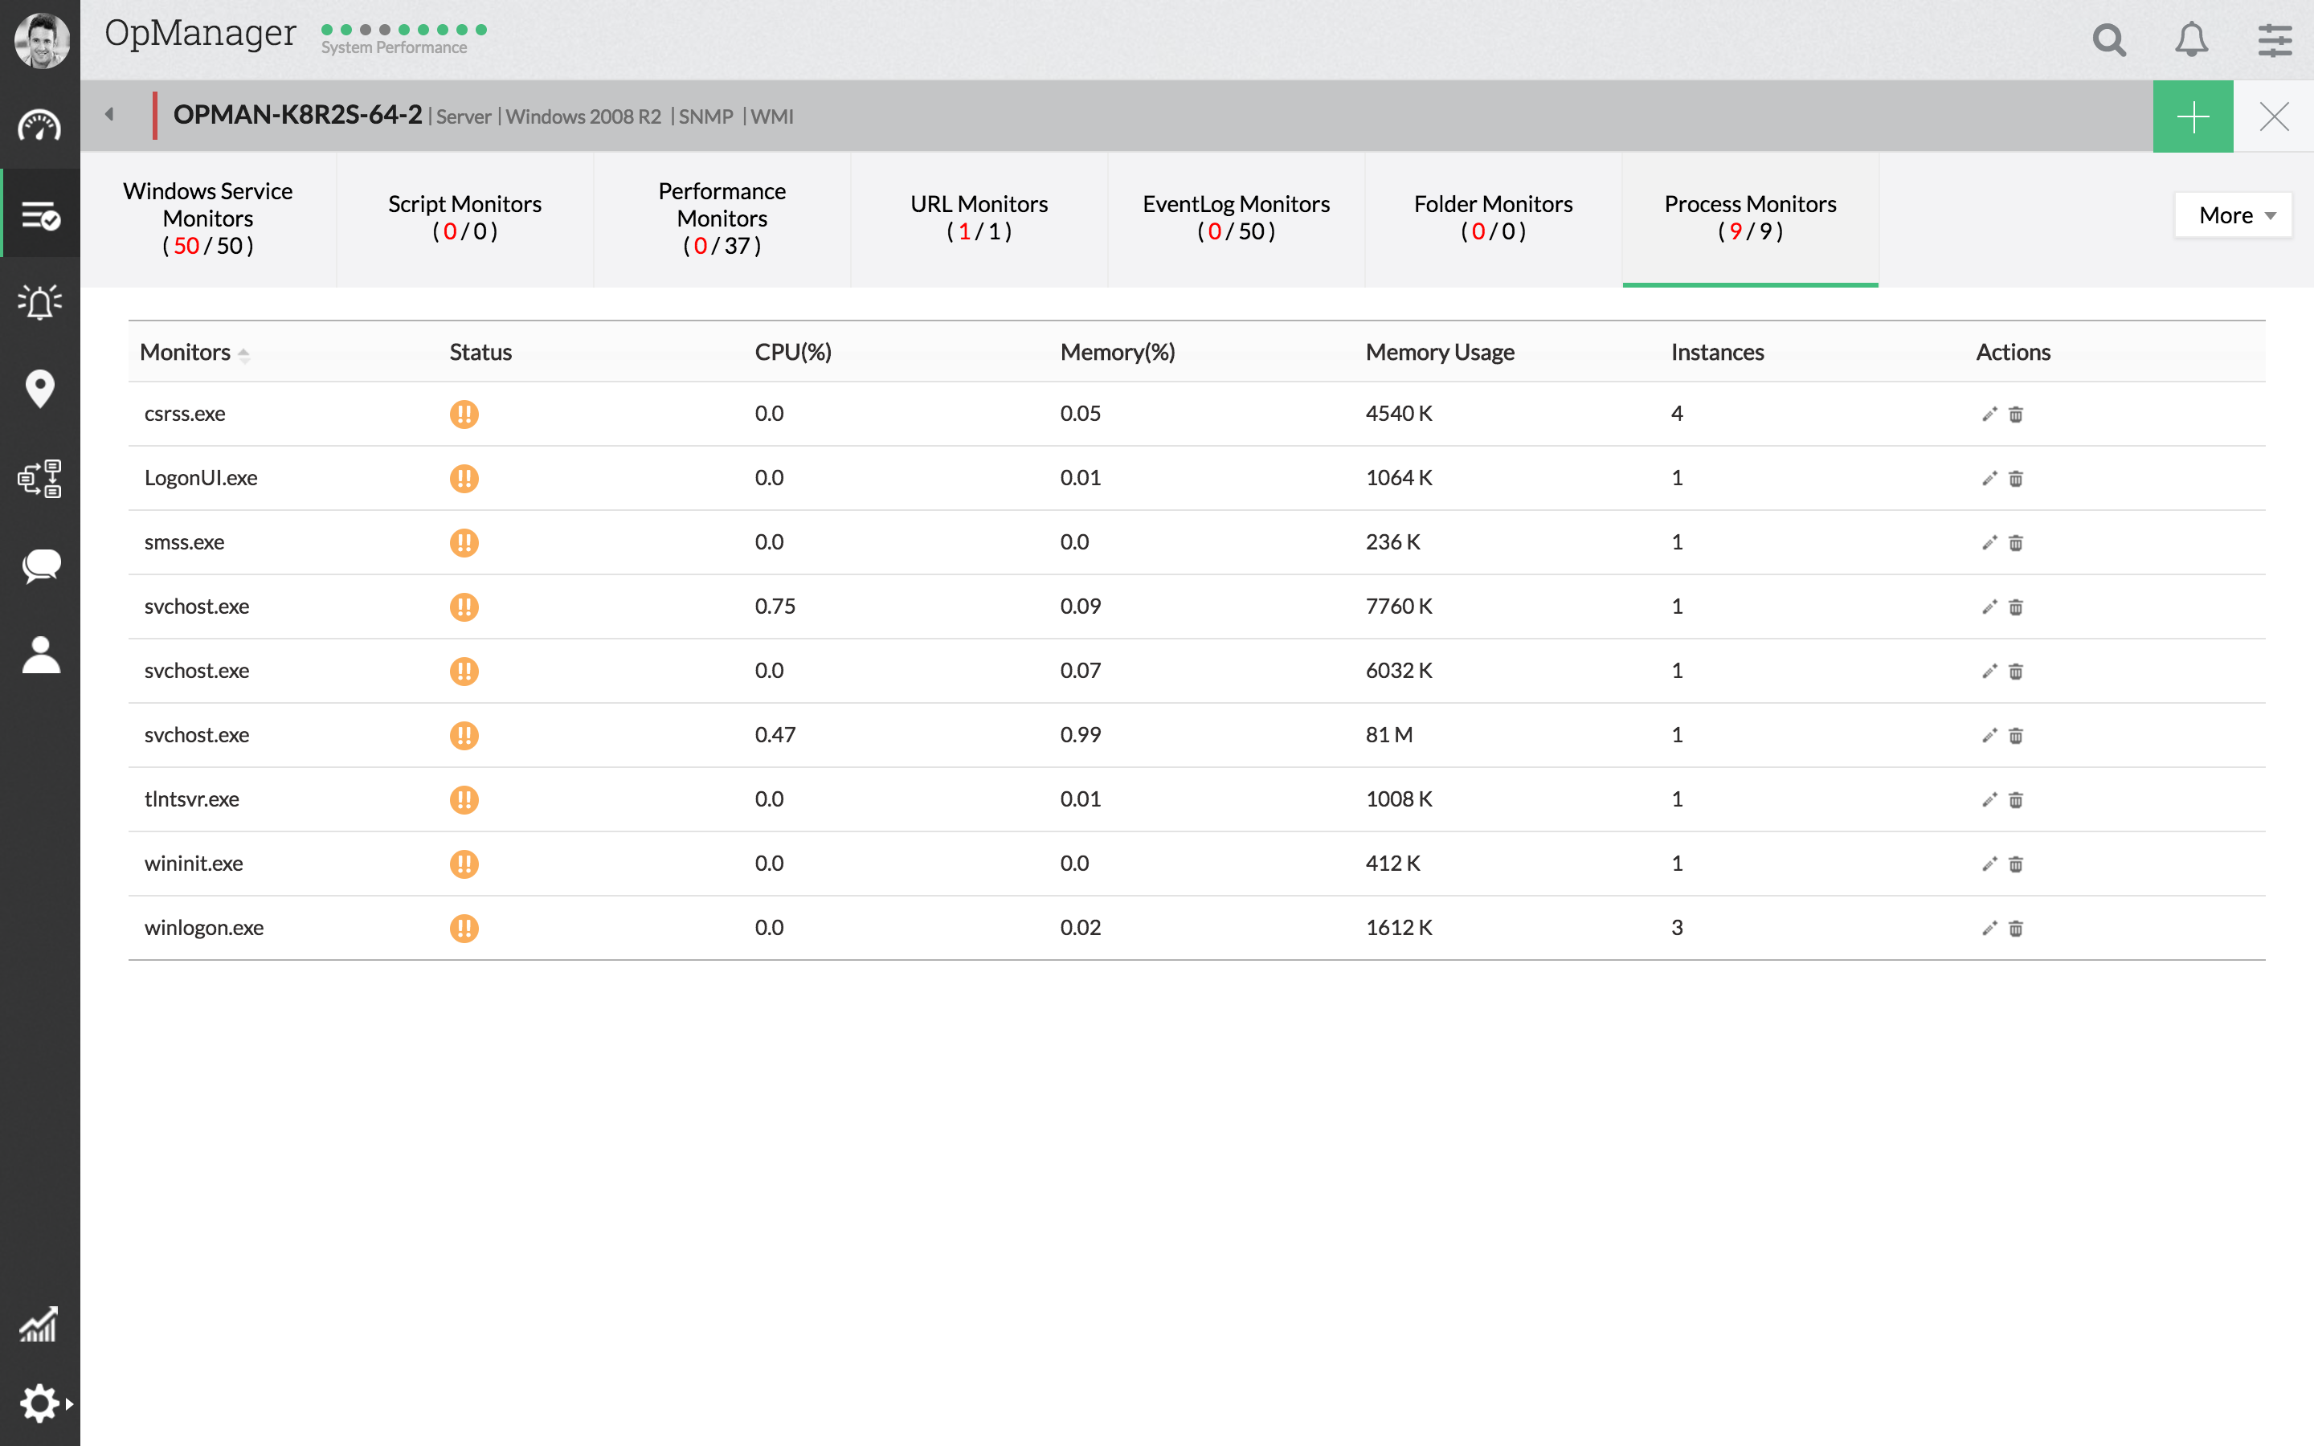Collapse using the back arrow beside device name
Screen dimensions: 2314x1446
tap(110, 115)
